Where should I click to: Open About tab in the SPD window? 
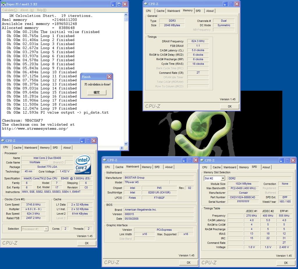point(266,167)
